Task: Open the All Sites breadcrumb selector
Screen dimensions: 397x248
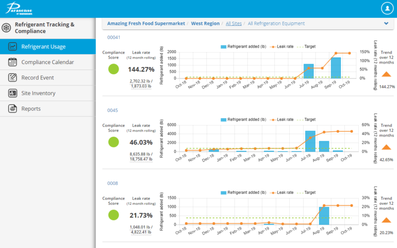Action: pyautogui.click(x=234, y=23)
